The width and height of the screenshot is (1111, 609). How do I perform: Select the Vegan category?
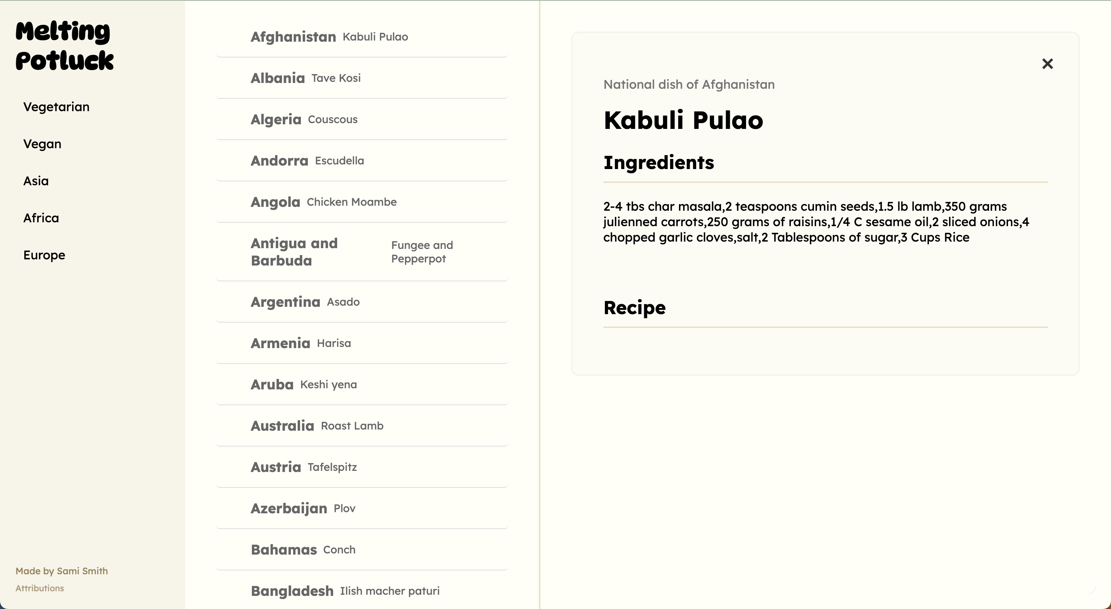[x=42, y=144]
